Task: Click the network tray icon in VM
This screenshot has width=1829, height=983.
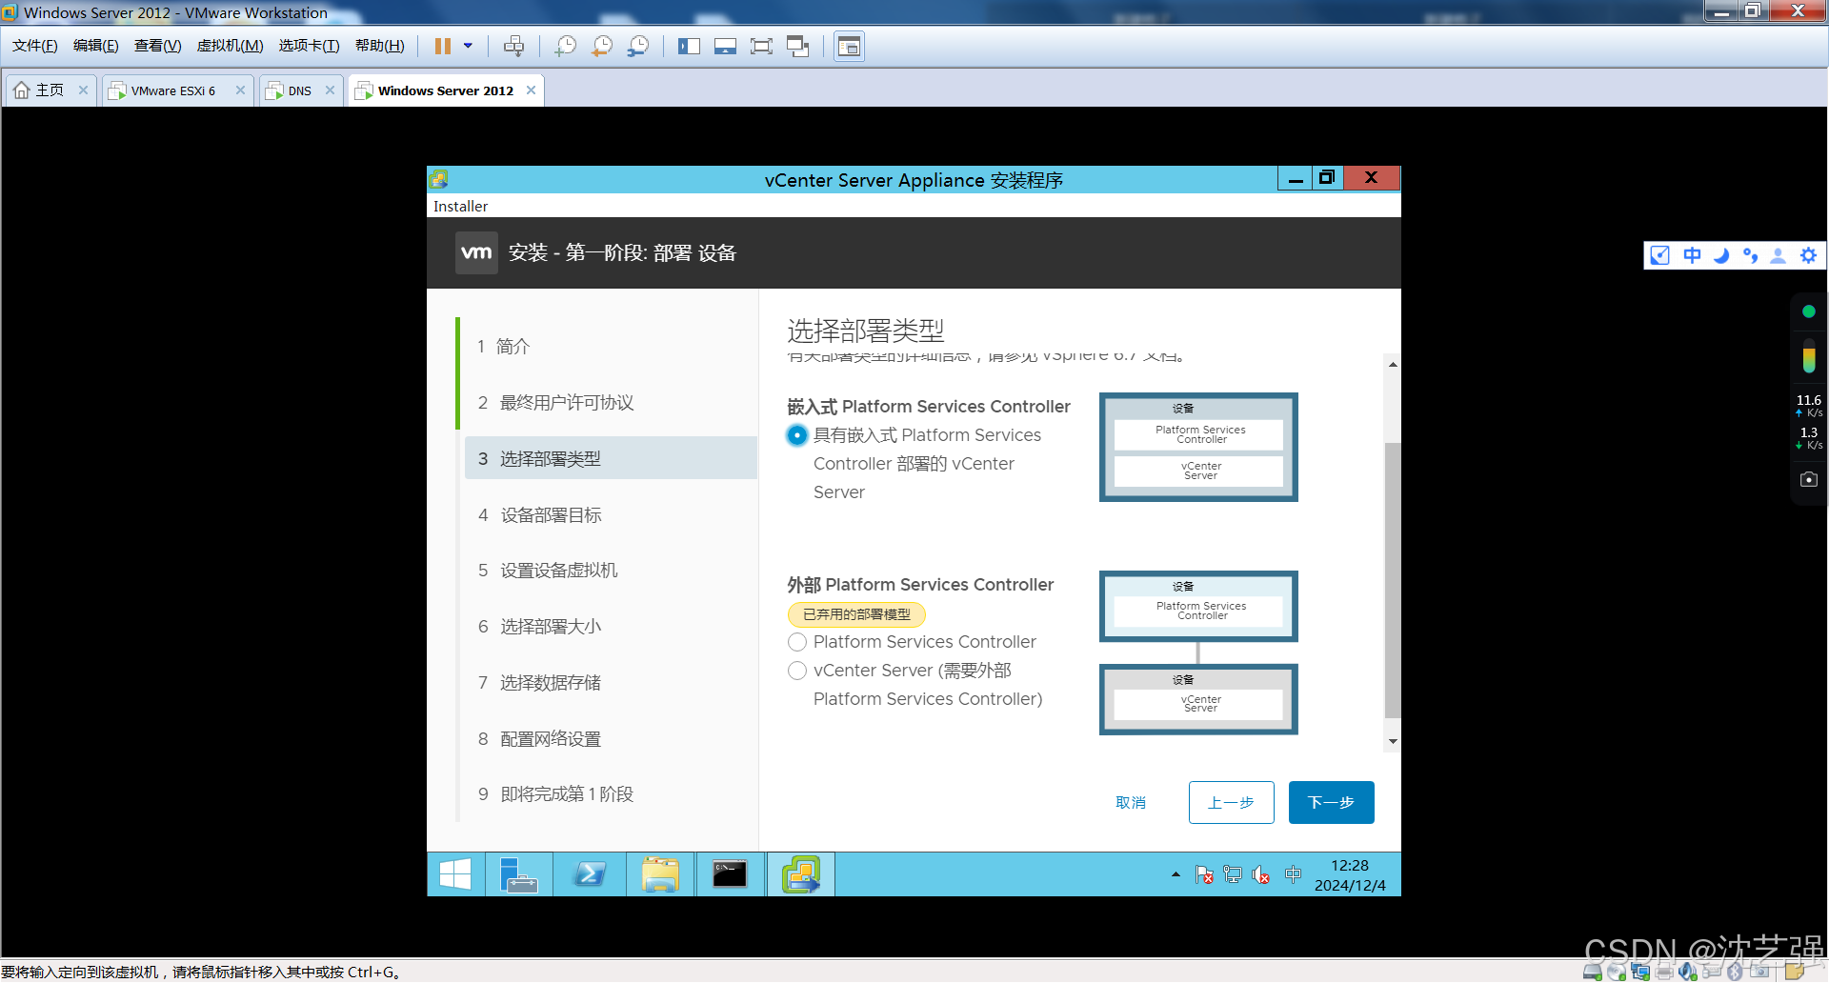Action: (x=1233, y=874)
